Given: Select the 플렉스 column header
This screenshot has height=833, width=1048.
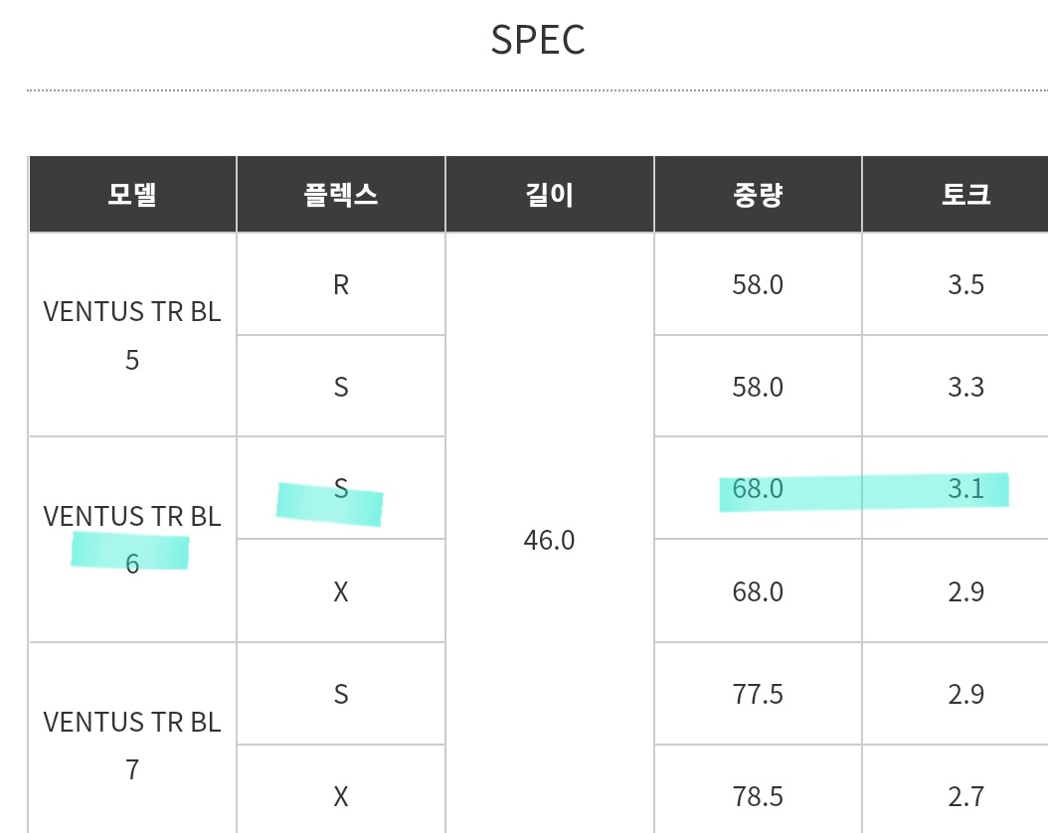Looking at the screenshot, I should click(341, 194).
